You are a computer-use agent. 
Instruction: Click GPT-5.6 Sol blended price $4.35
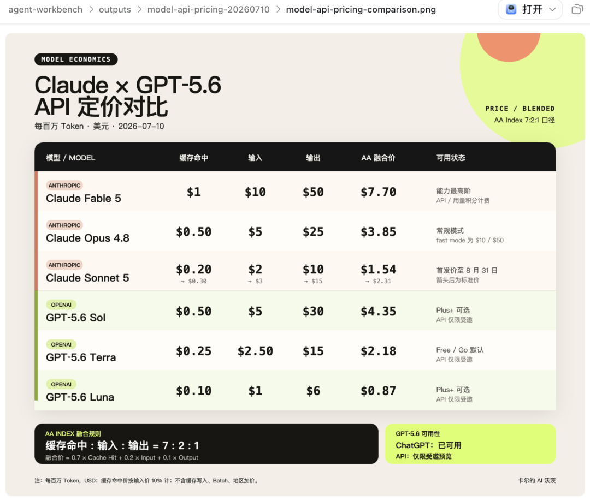378,312
